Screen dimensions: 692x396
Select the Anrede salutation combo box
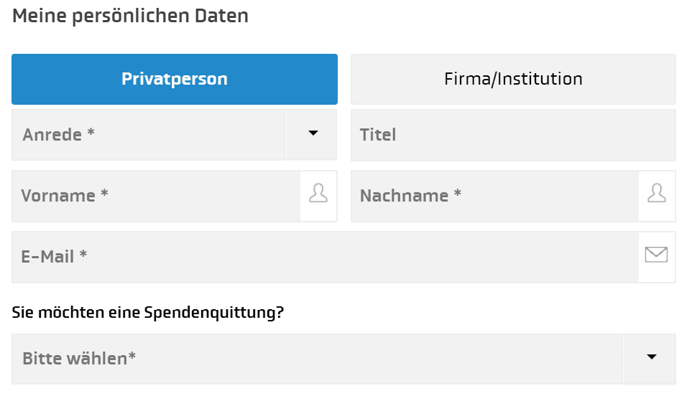point(149,134)
